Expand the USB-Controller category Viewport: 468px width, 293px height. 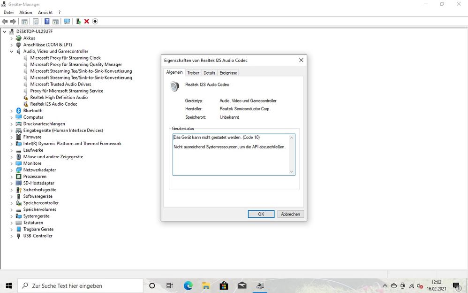point(12,236)
